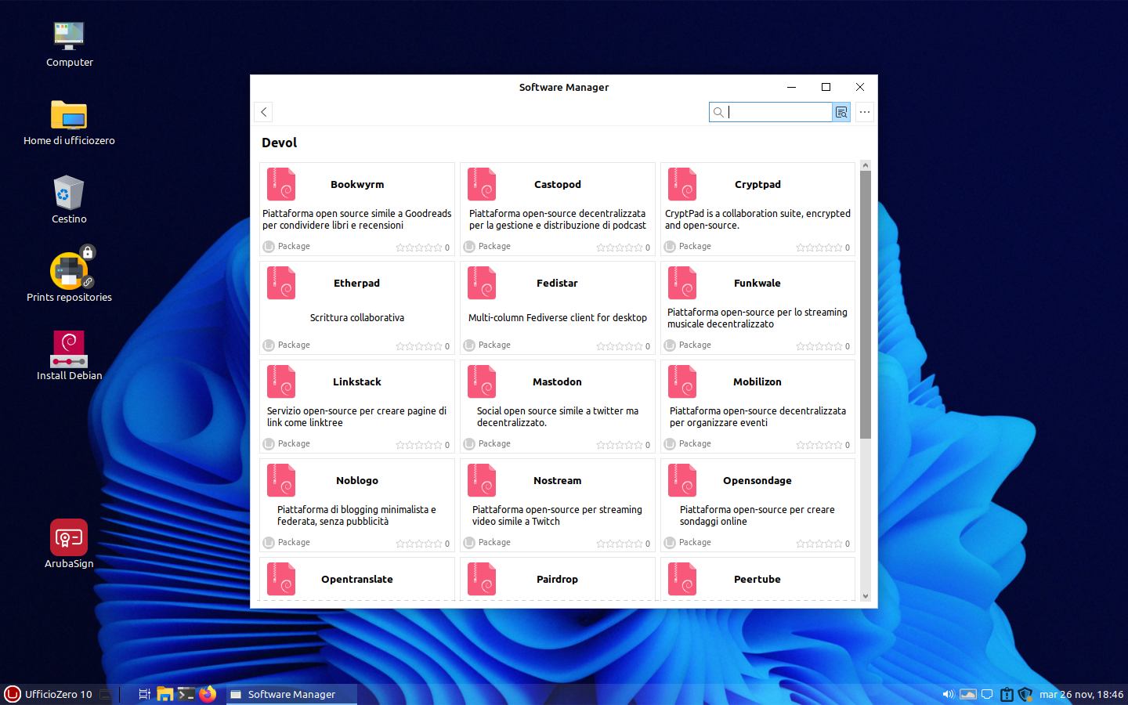Select the Noblogo title text
This screenshot has height=705, width=1128.
pos(357,481)
